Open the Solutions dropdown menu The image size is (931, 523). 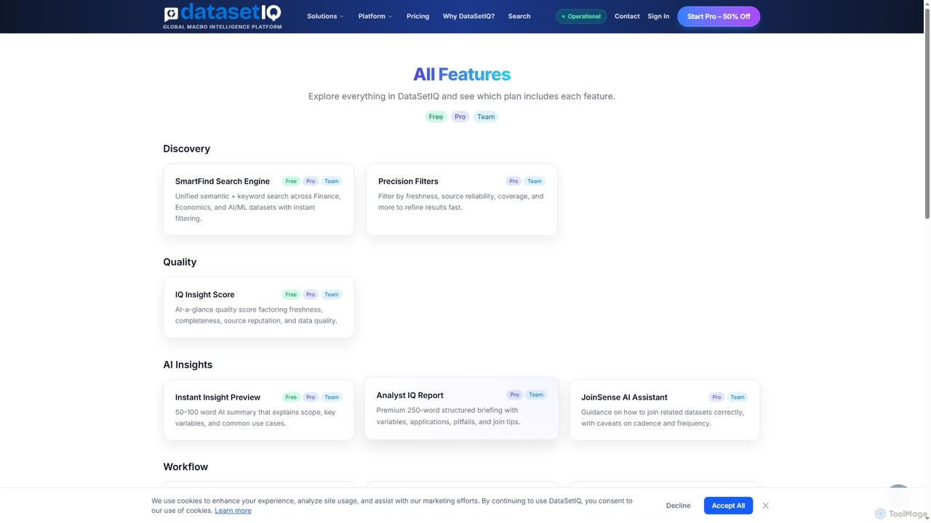(325, 16)
